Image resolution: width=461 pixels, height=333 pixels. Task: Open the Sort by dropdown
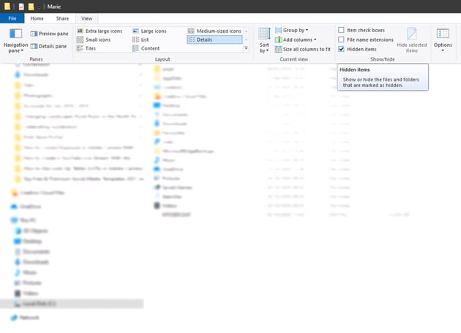click(x=264, y=40)
